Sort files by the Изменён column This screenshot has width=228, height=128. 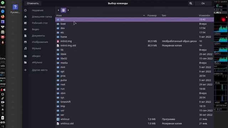coord(204,15)
